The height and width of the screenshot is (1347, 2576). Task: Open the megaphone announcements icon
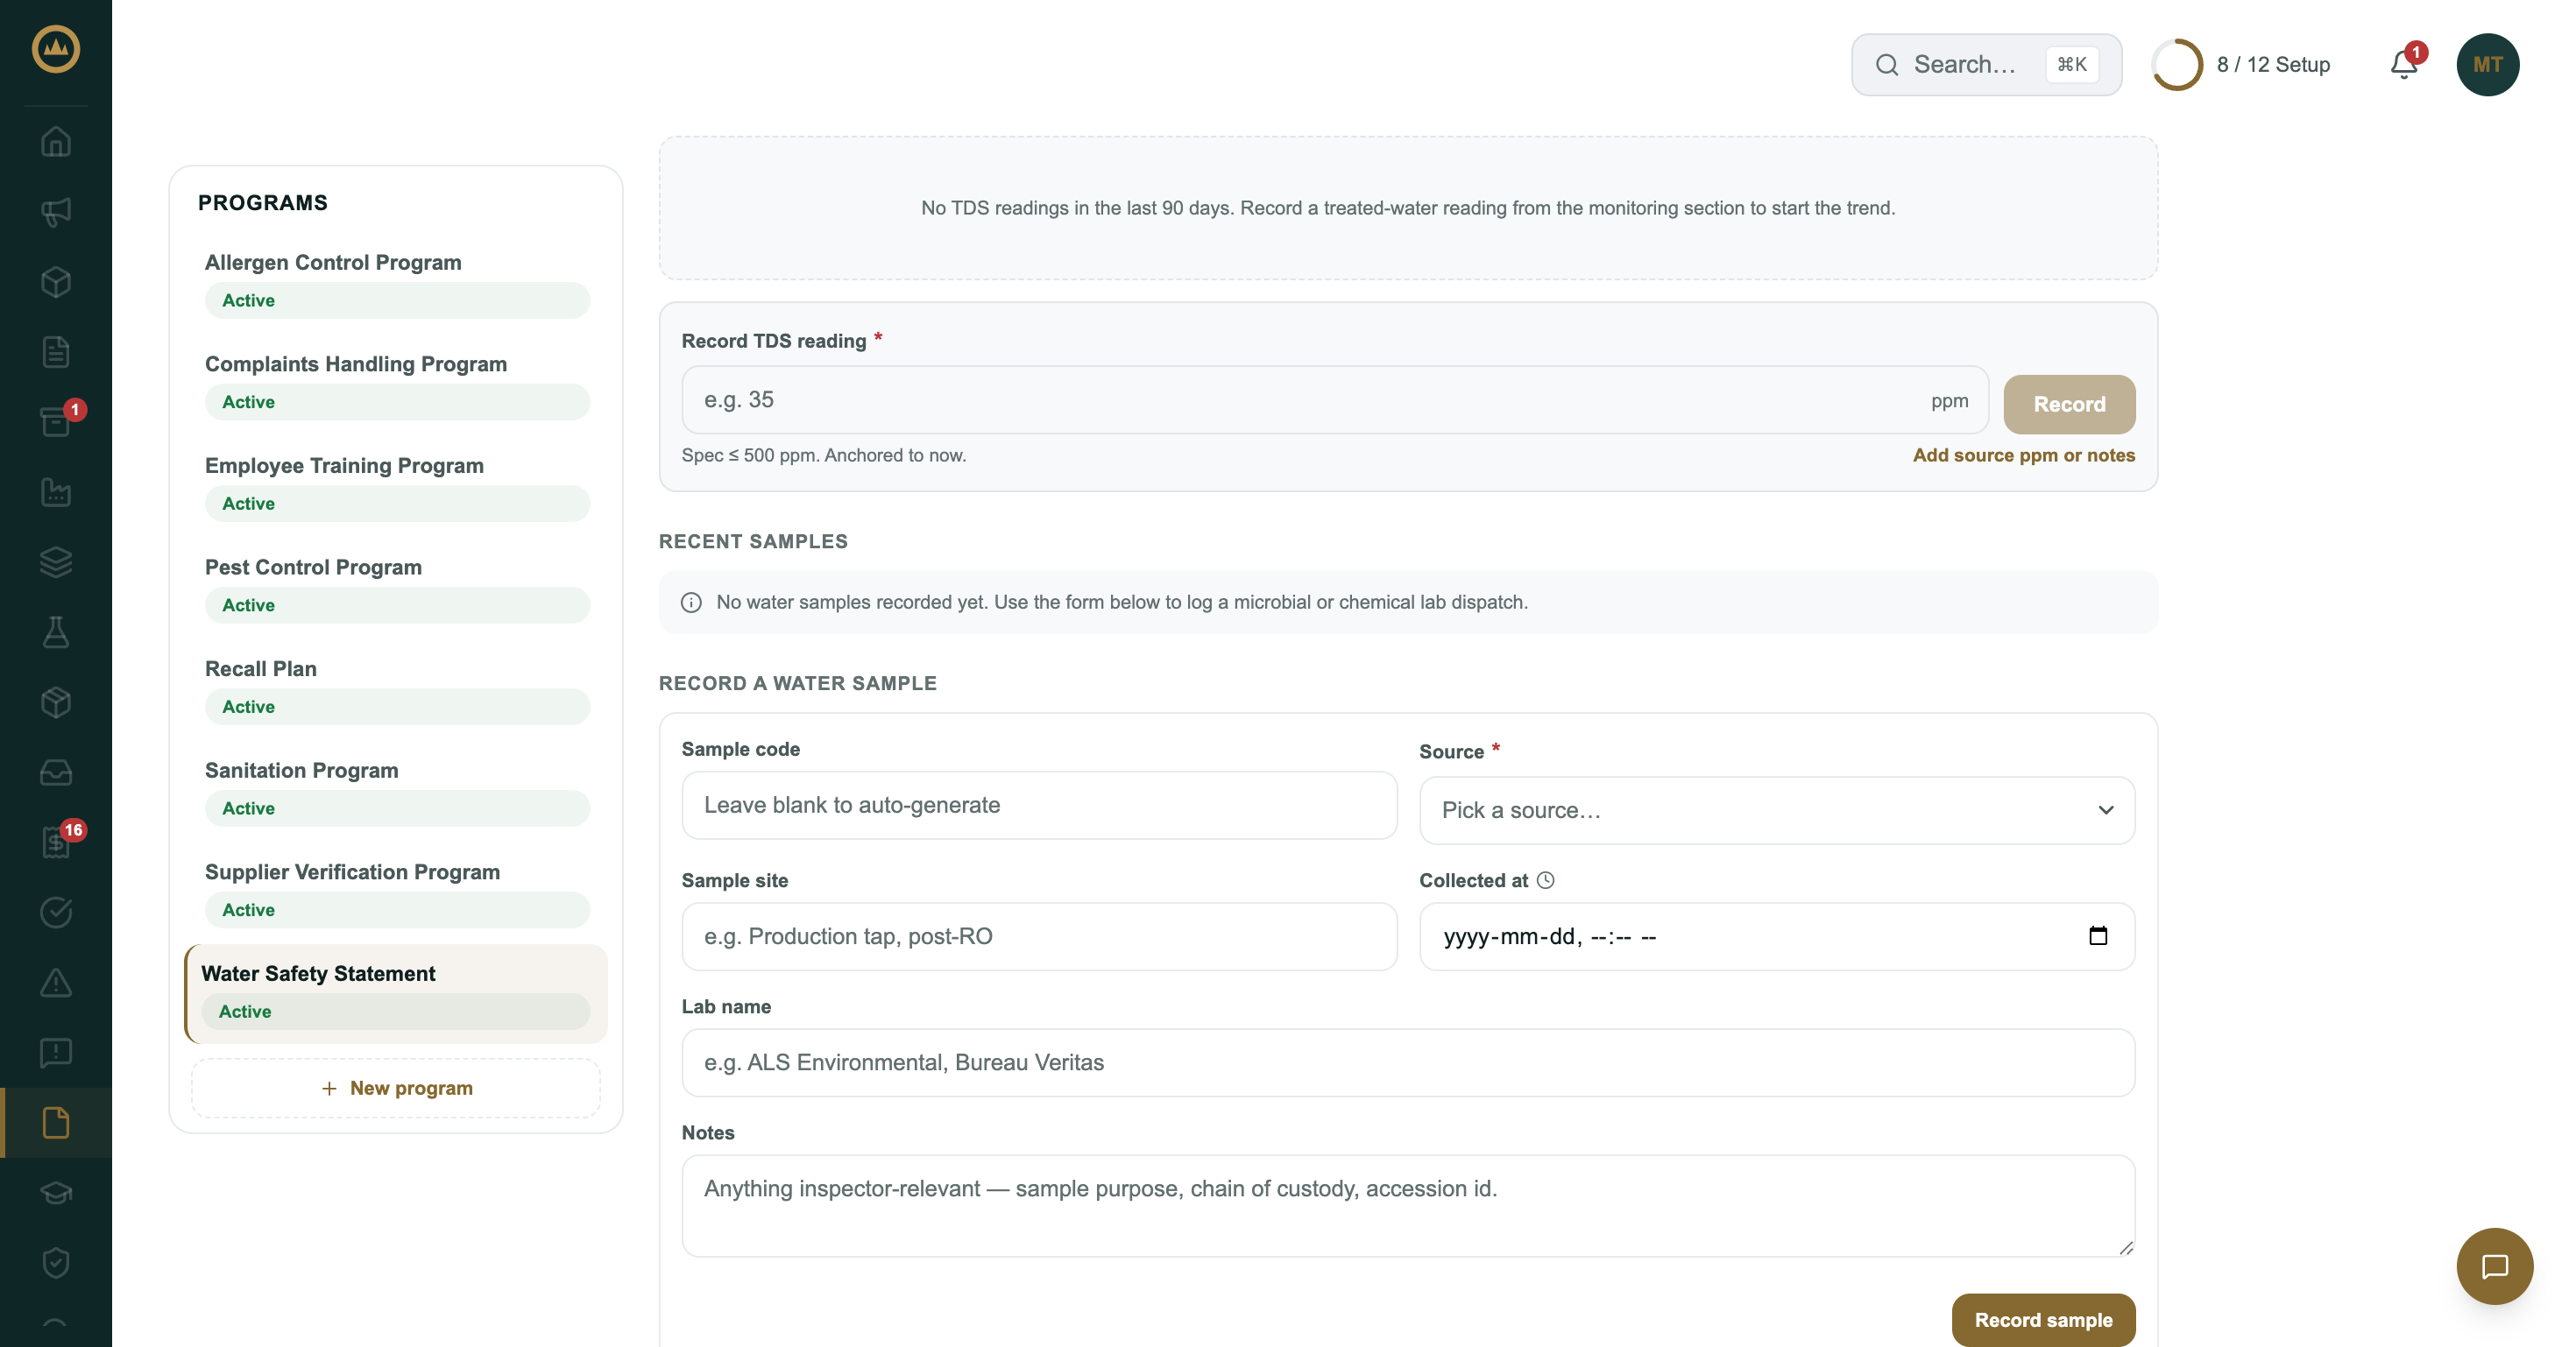click(x=56, y=212)
